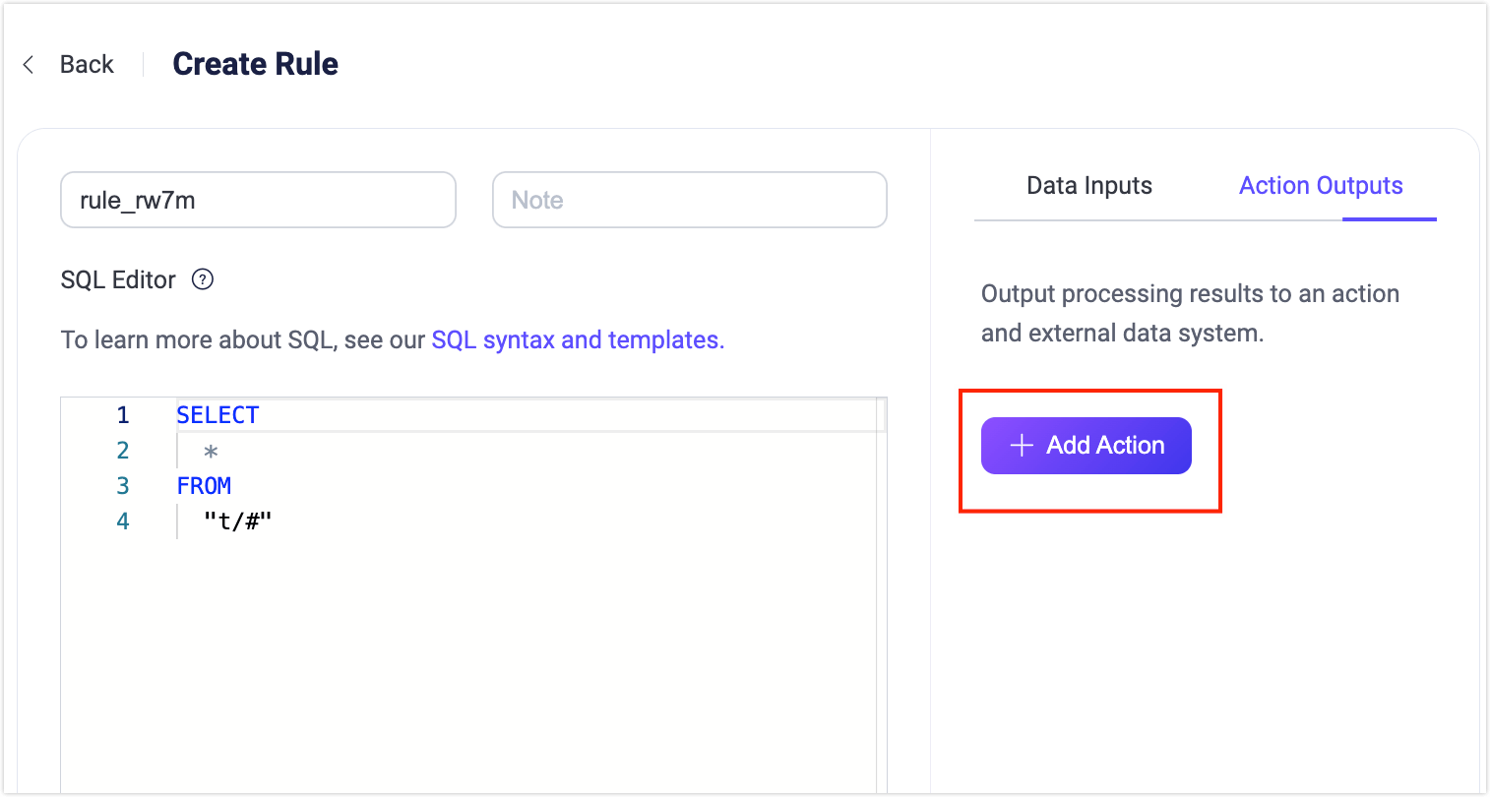Go back via the "Back" text

click(87, 65)
